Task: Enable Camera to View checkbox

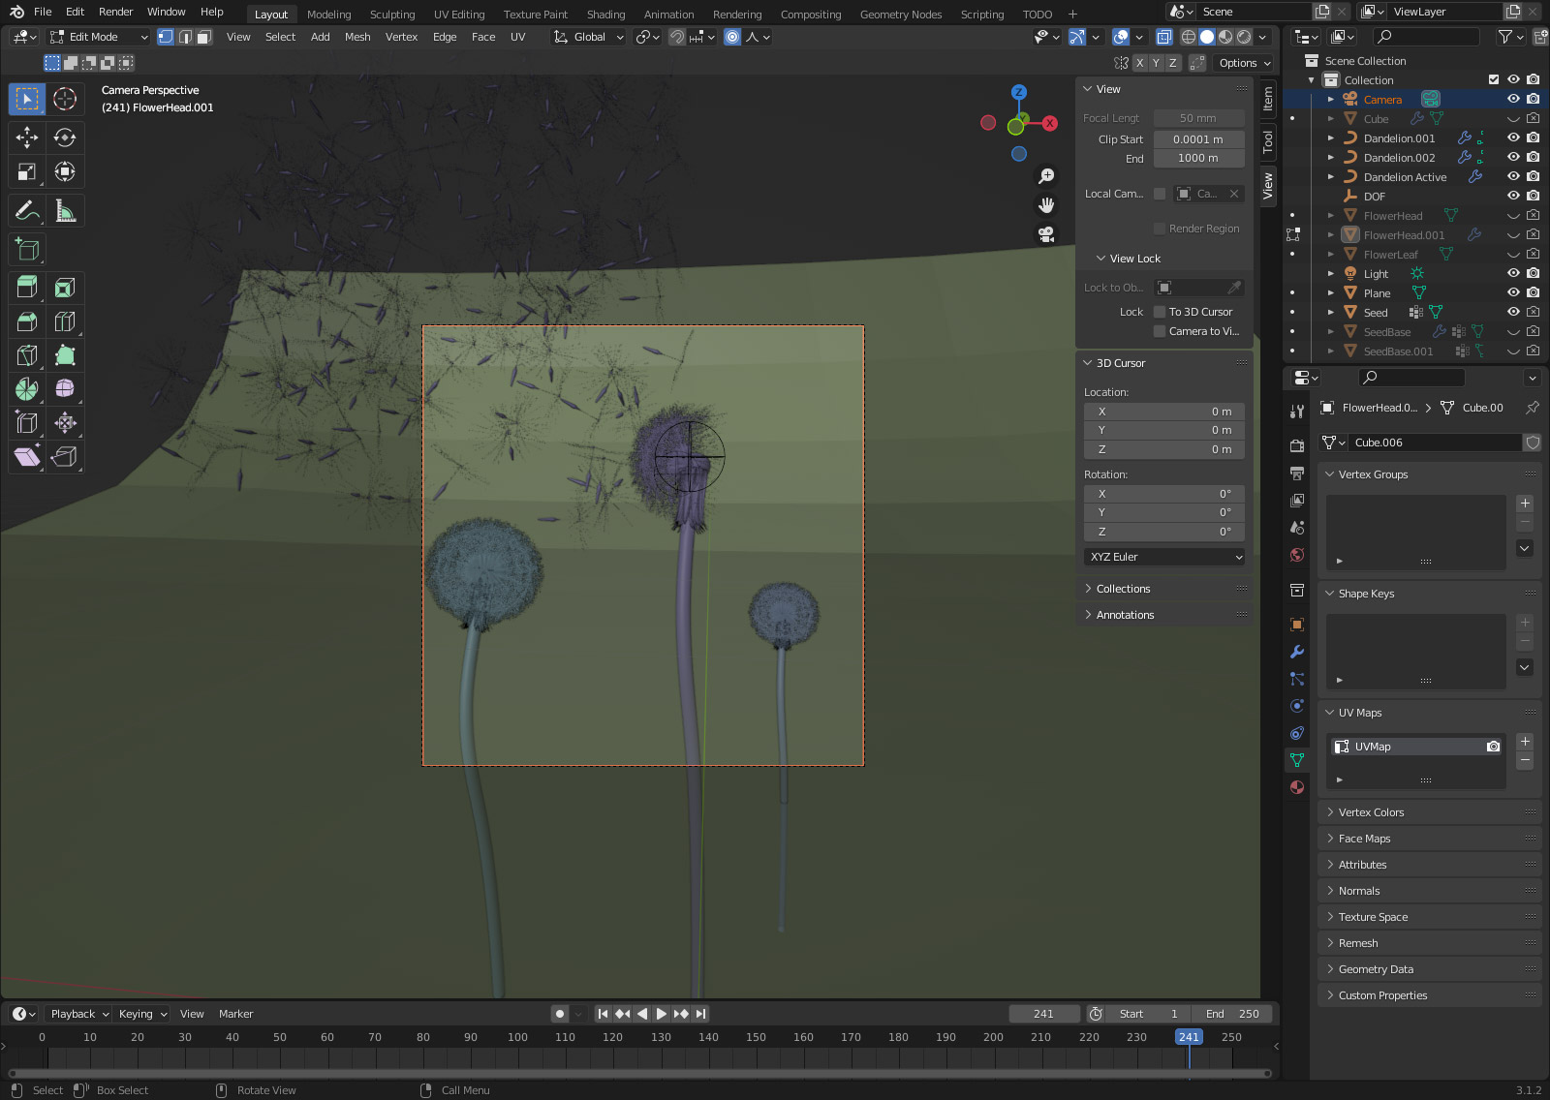Action: (x=1160, y=331)
